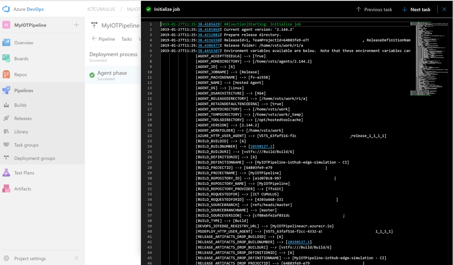The image size is (453, 265).
Task: Click the 20190127.1 link in RELEASE_ARTIFACTS_DROP_BUILDNUMBER line
Action: tap(299, 242)
